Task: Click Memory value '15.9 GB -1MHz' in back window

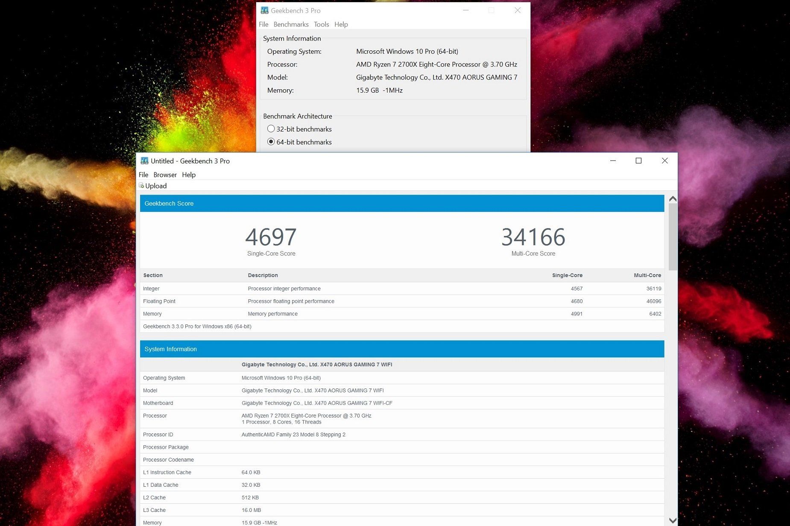Action: point(379,90)
